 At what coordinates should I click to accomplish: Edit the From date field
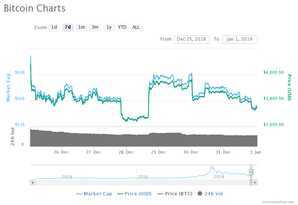tap(192, 40)
